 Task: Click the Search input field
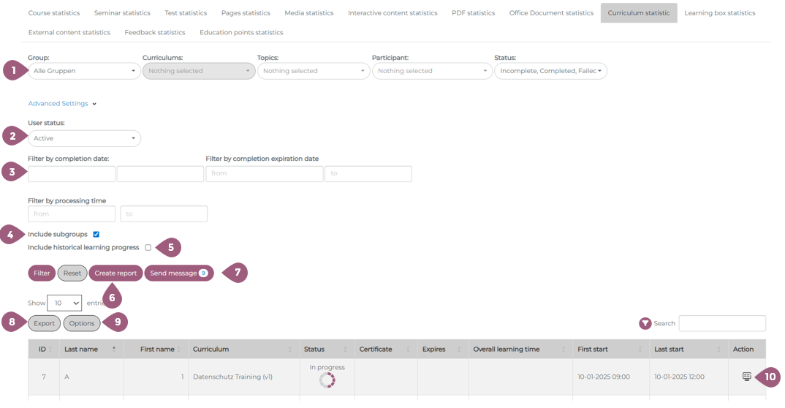tap(721, 323)
